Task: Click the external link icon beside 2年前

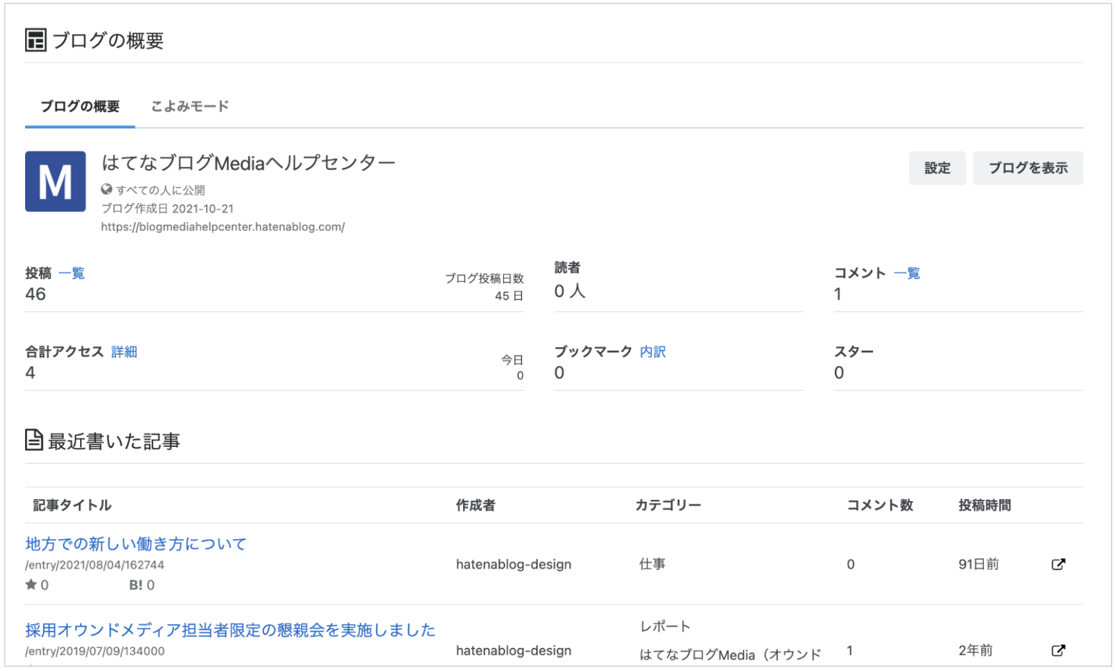Action: pyautogui.click(x=1058, y=650)
